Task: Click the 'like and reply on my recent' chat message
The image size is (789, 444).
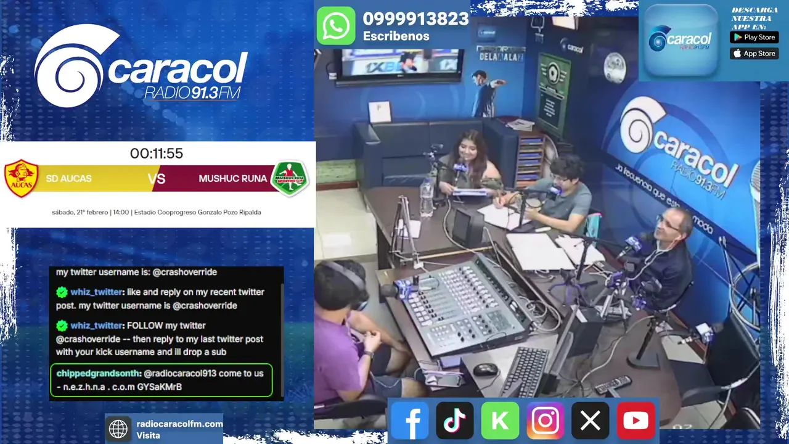Action: point(160,298)
